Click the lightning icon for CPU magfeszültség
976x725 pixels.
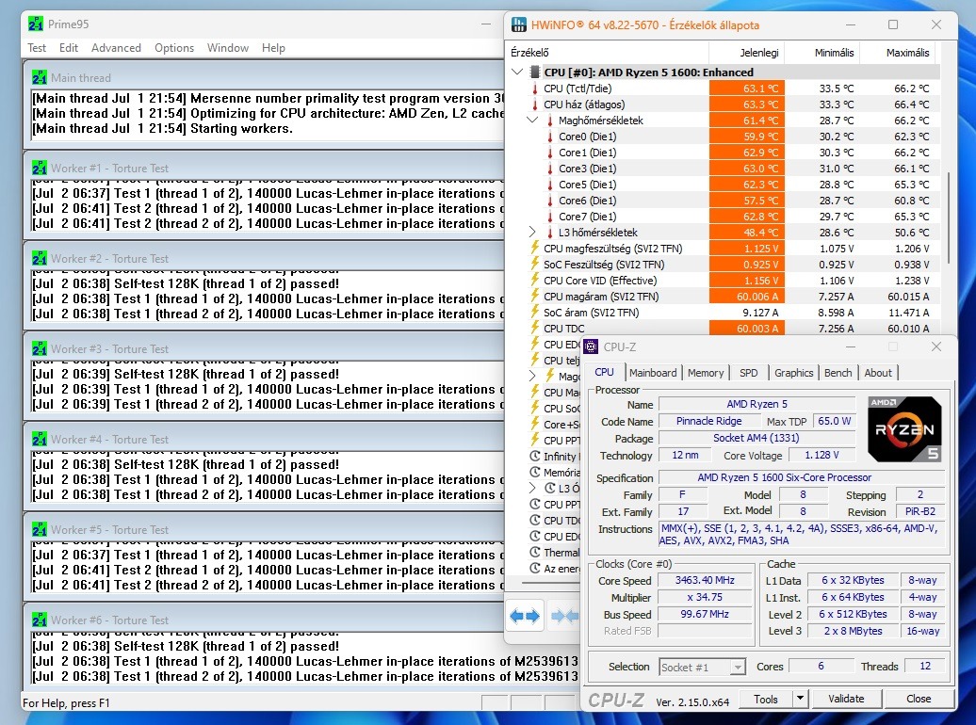tap(535, 249)
